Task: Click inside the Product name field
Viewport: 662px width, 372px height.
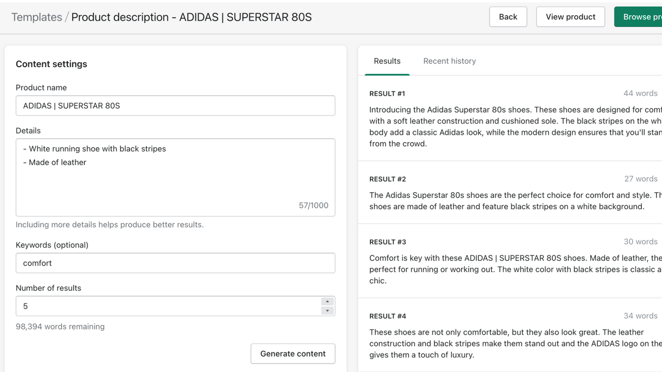Action: pos(175,105)
